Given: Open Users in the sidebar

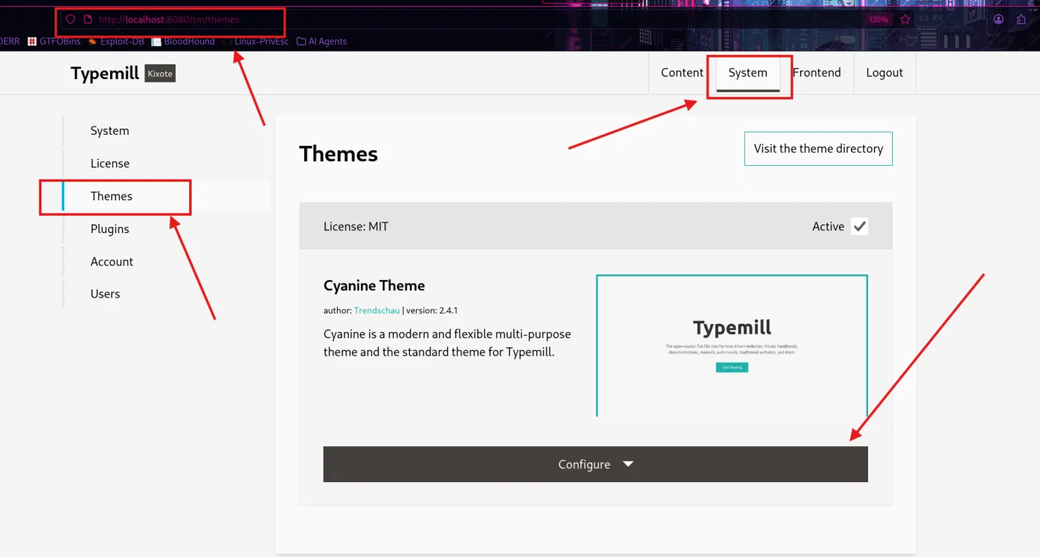Looking at the screenshot, I should coord(165,294).
